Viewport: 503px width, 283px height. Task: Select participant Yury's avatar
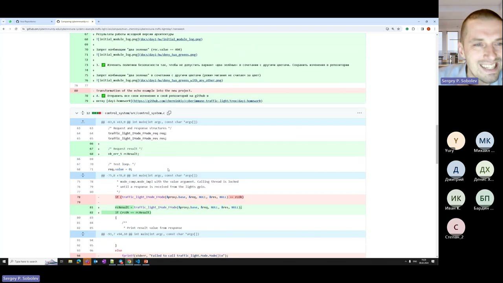pos(456,141)
